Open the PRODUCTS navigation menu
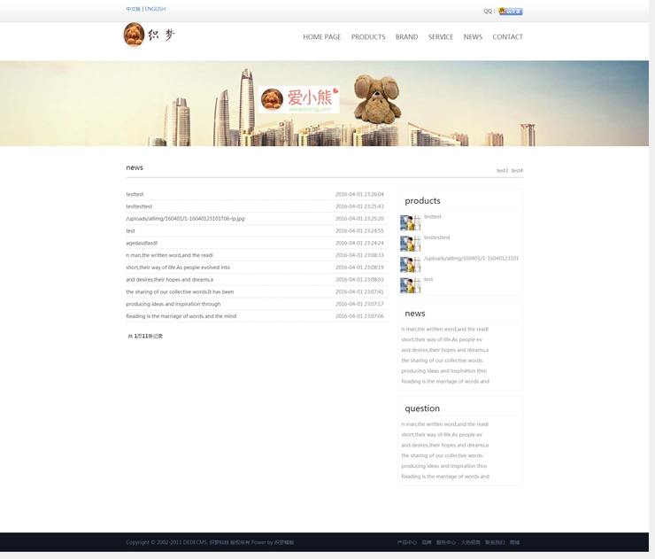Image resolution: width=655 pixels, height=559 pixels. coord(367,37)
